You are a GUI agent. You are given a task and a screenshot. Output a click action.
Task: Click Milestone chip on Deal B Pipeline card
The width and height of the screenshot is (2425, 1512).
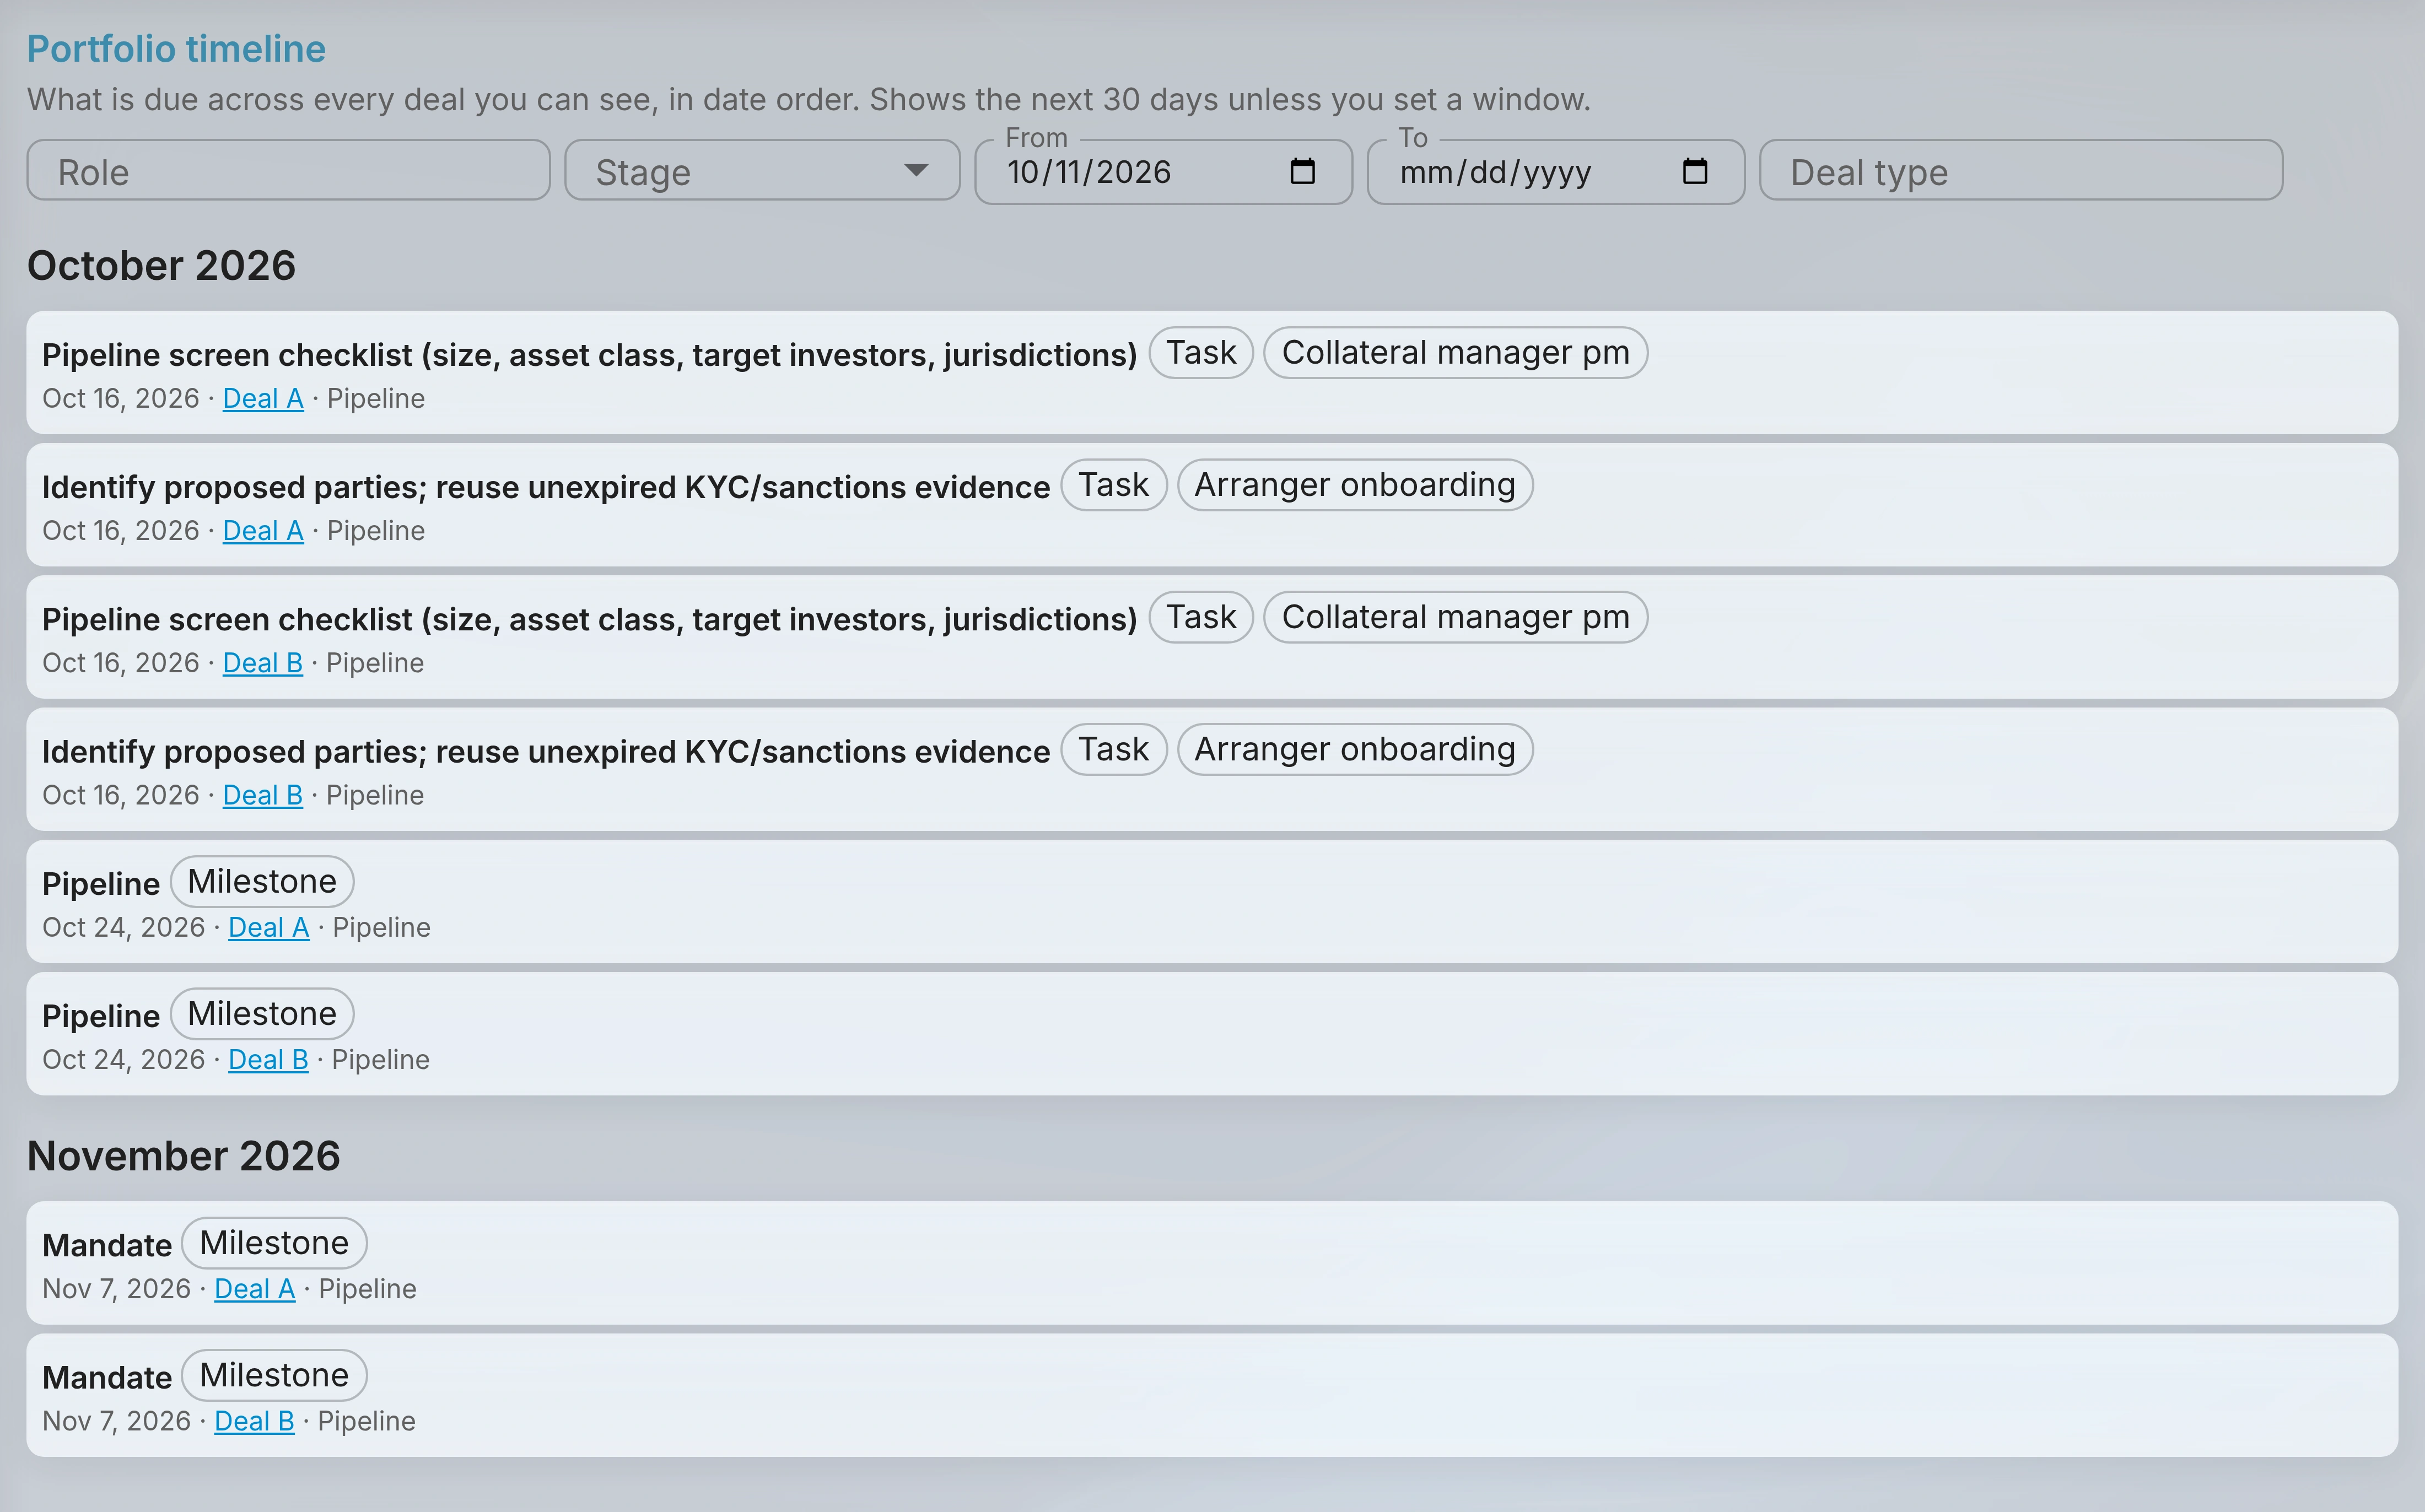point(262,1013)
